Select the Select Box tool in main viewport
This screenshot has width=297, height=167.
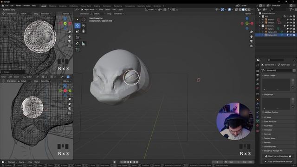[x=77, y=19]
